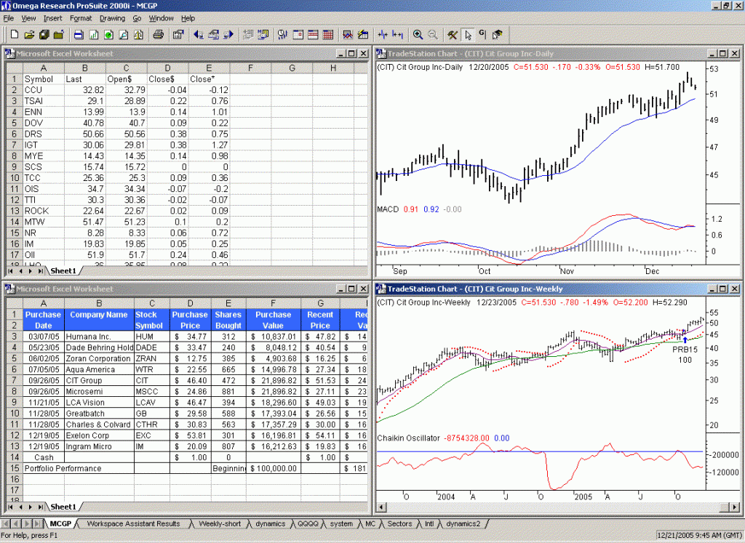This screenshot has height=543, width=745.
Task: Click the red and blue chart-lines icon
Action: click(x=348, y=35)
